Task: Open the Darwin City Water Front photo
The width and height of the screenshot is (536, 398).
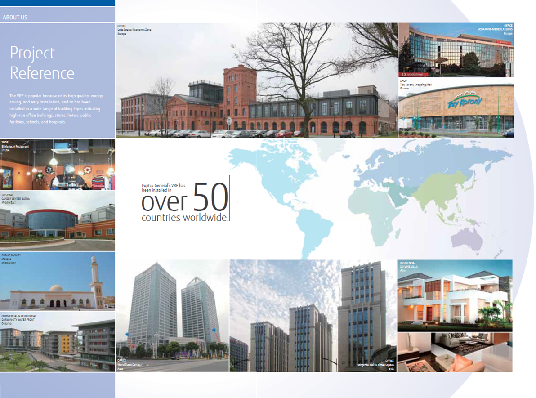Action: (x=58, y=342)
